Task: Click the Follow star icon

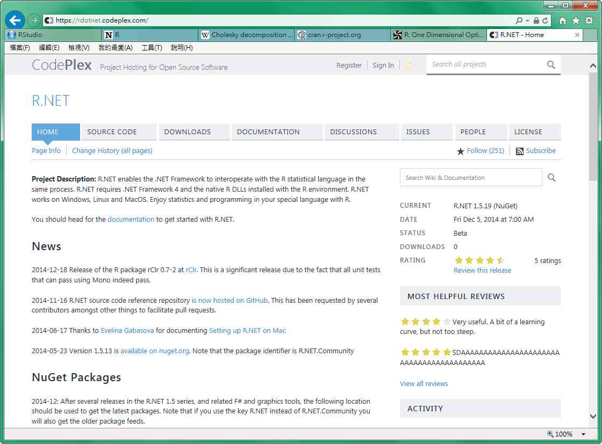Action: (x=460, y=151)
